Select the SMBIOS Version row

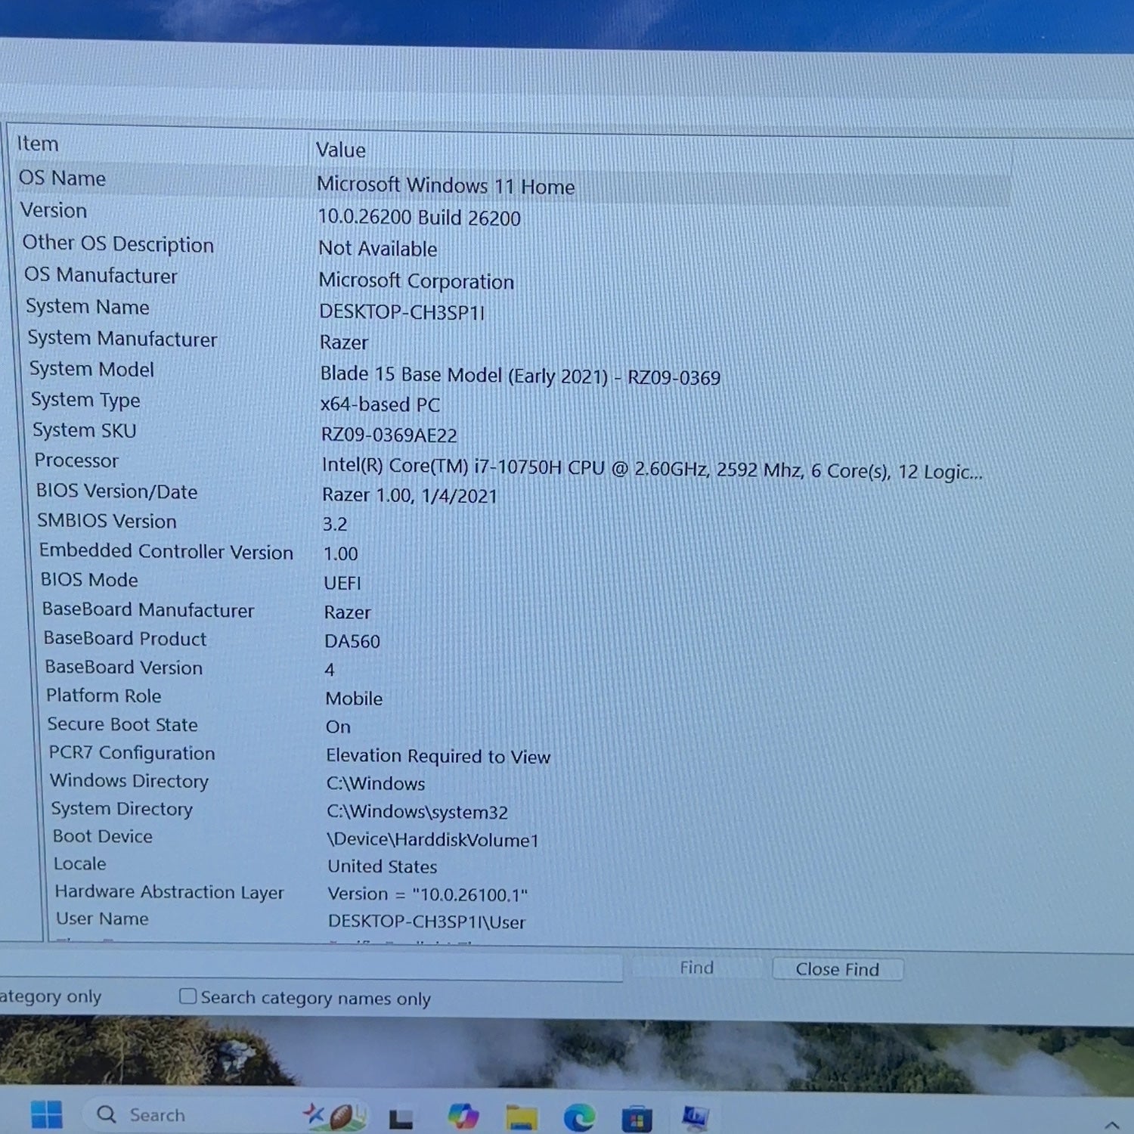[107, 521]
